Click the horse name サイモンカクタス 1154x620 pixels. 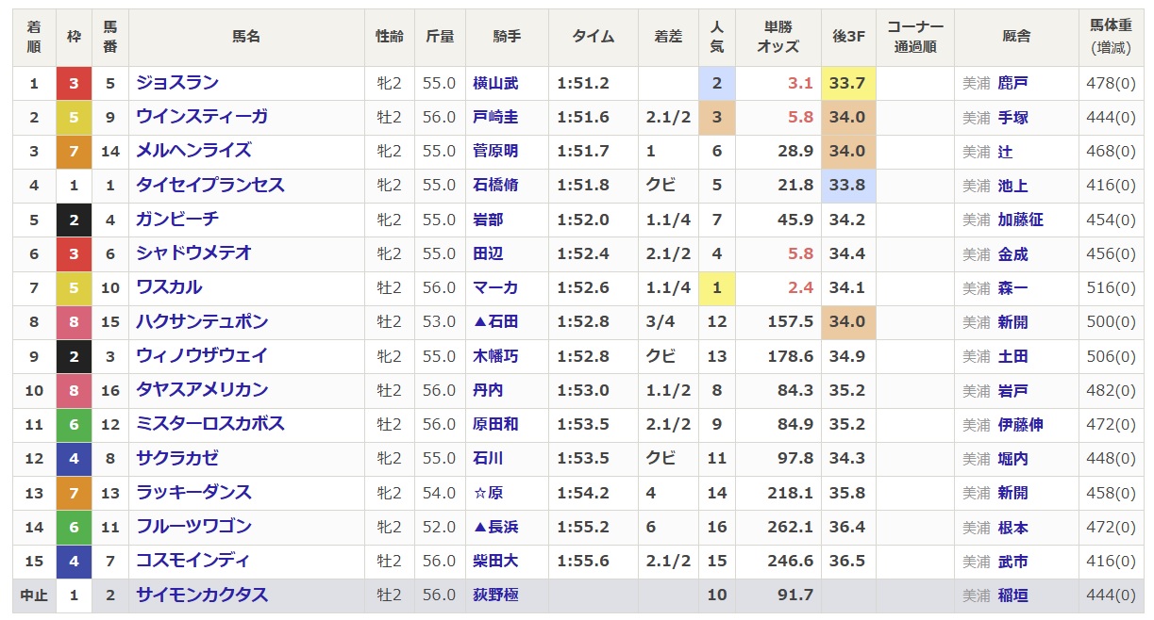[x=201, y=595]
